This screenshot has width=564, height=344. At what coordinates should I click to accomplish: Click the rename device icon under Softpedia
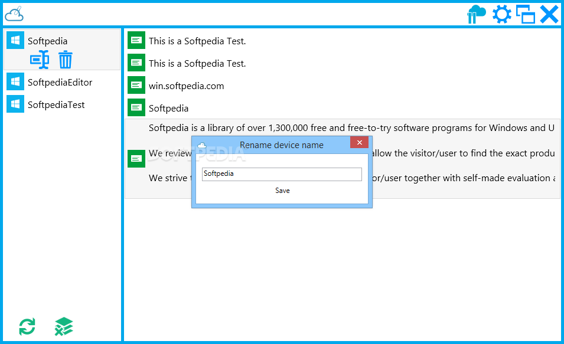pyautogui.click(x=40, y=60)
